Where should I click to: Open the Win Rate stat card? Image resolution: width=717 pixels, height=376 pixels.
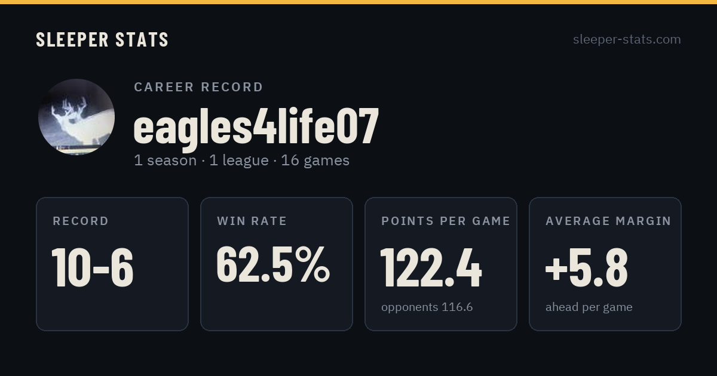[277, 264]
